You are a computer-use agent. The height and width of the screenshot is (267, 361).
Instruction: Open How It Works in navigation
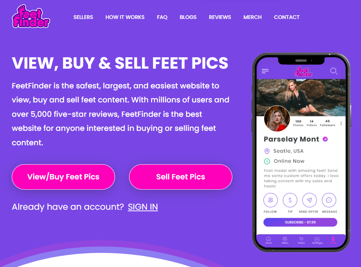(125, 17)
